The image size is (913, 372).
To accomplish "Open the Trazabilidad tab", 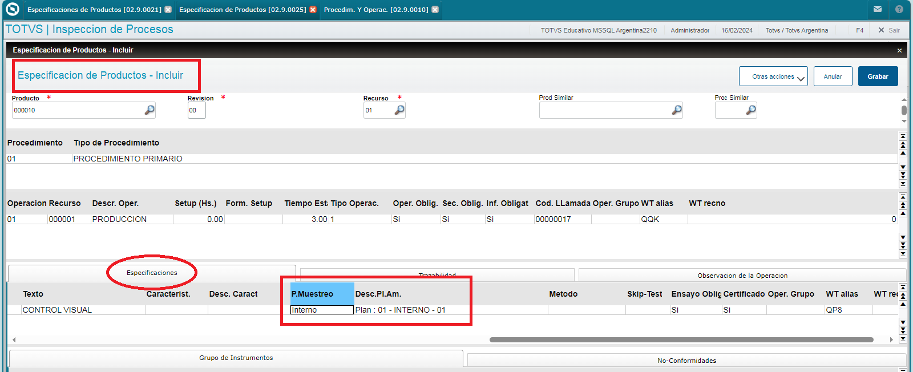I will coord(437,275).
